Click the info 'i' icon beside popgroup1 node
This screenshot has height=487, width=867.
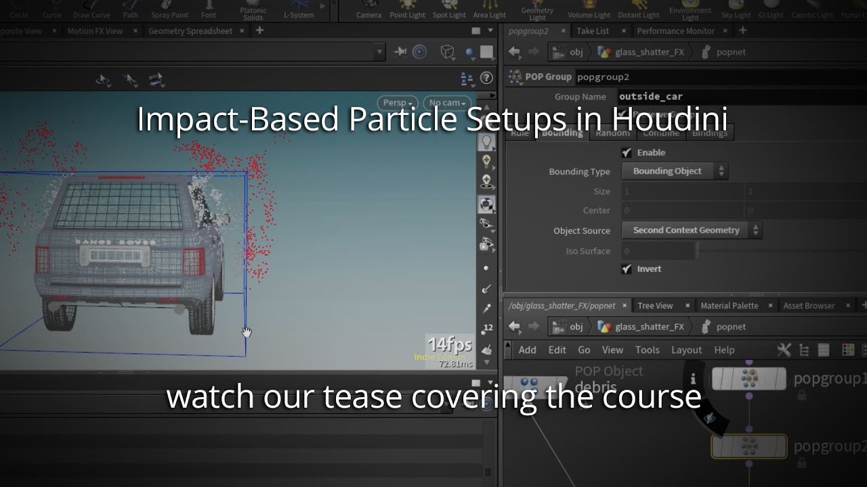pos(693,379)
